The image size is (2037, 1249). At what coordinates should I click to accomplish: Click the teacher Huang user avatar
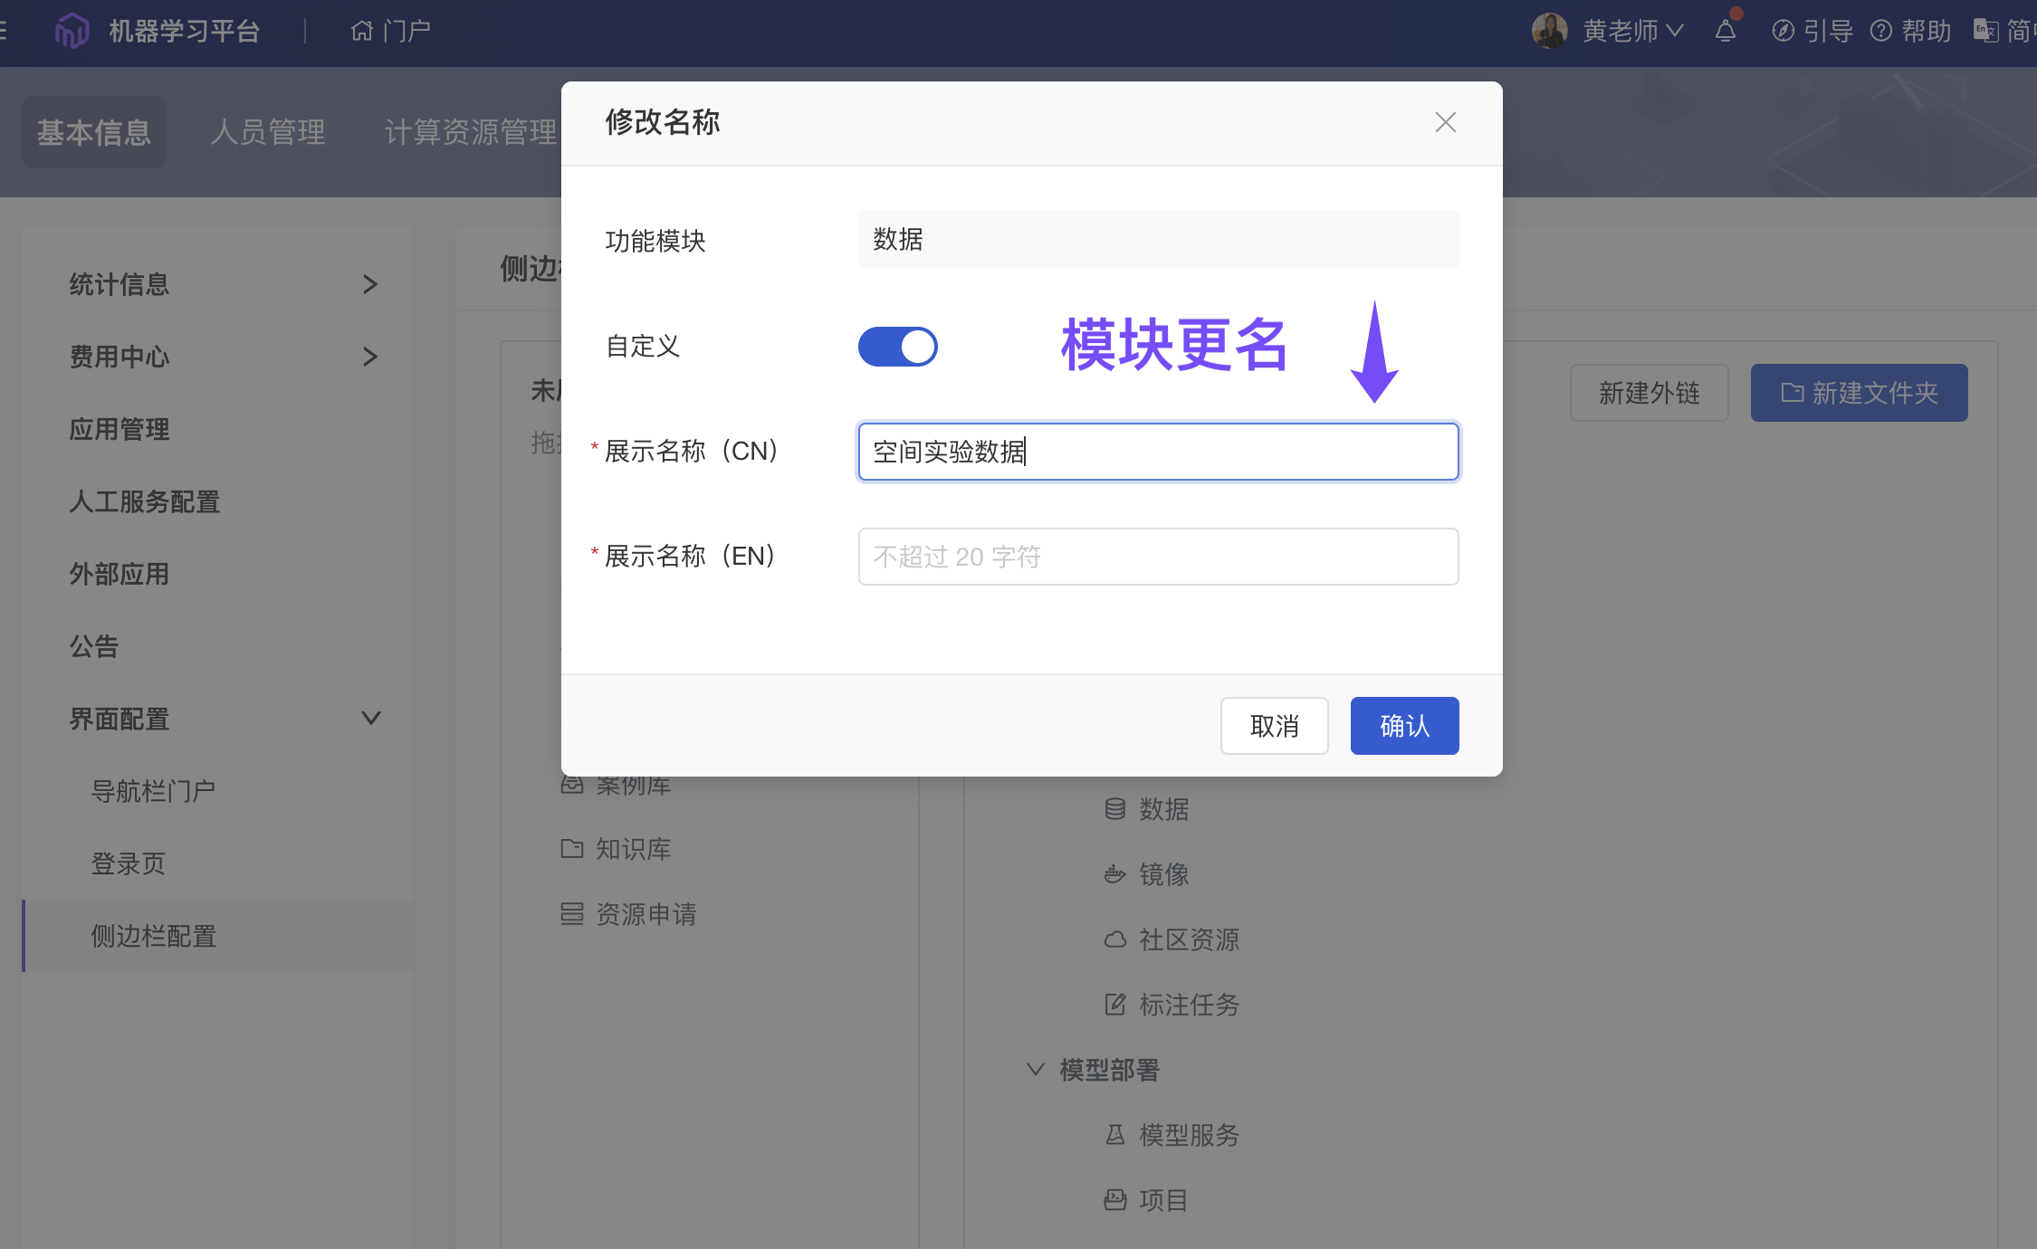click(x=1549, y=32)
